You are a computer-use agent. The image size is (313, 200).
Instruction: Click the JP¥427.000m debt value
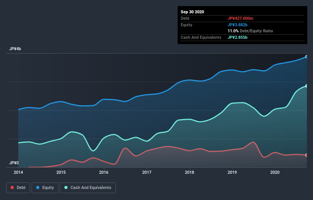[x=240, y=18]
